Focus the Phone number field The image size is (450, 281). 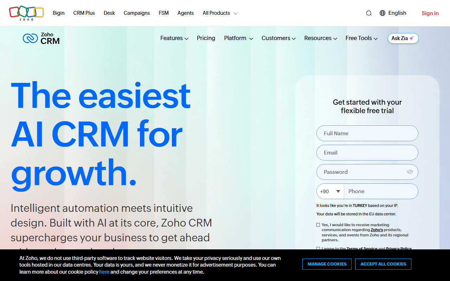pos(381,191)
